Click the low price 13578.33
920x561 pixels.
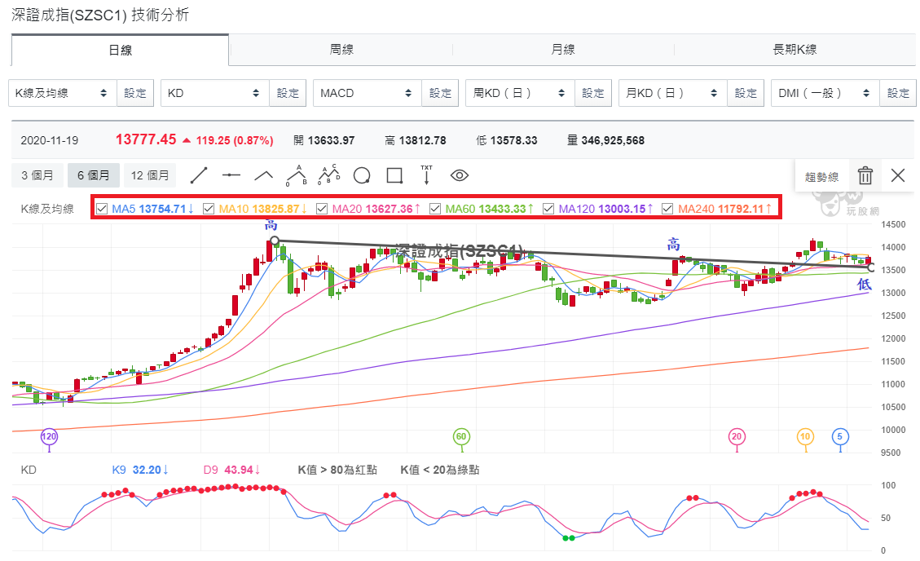[x=514, y=141]
